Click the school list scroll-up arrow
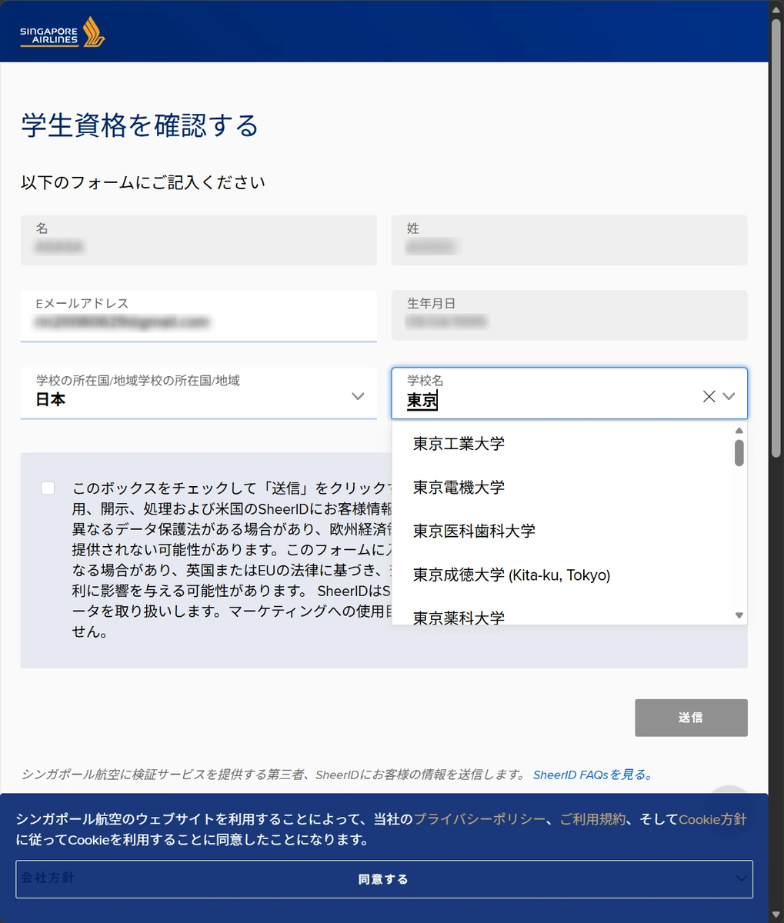The height and width of the screenshot is (923, 784). [739, 431]
